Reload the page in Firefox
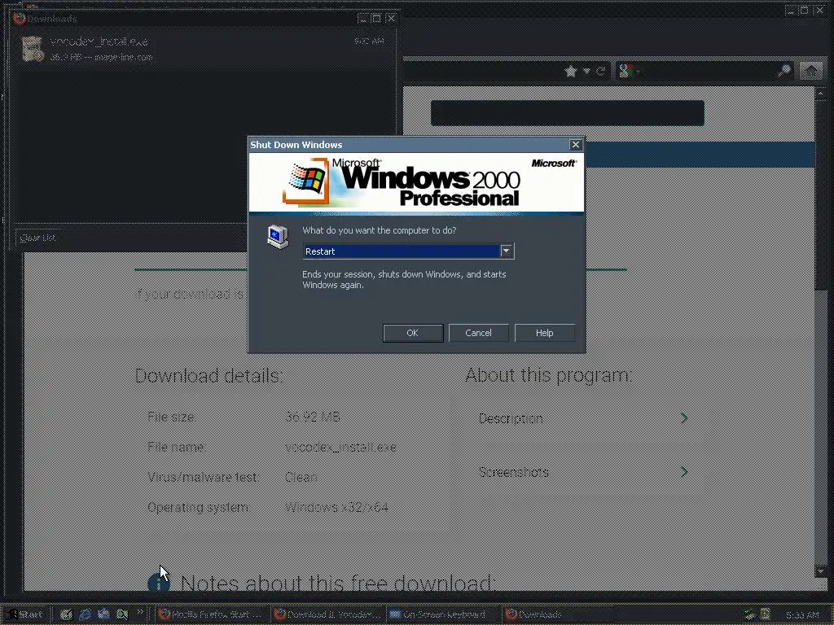 [601, 71]
